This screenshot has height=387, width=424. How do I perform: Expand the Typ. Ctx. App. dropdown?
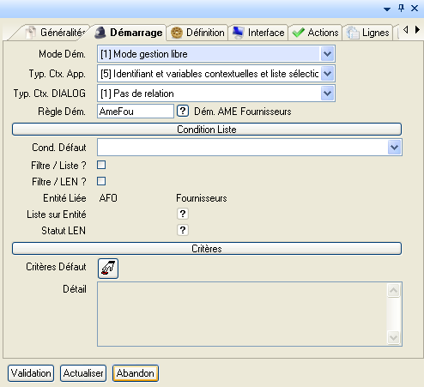[327, 74]
